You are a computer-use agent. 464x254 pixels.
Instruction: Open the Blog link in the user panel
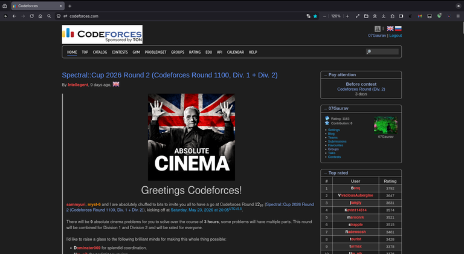click(x=331, y=134)
